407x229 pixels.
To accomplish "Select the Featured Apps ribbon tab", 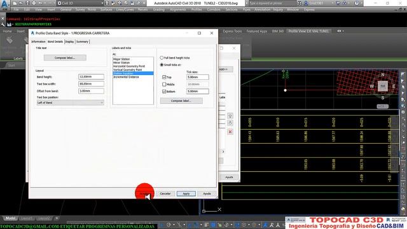I will [257, 31].
